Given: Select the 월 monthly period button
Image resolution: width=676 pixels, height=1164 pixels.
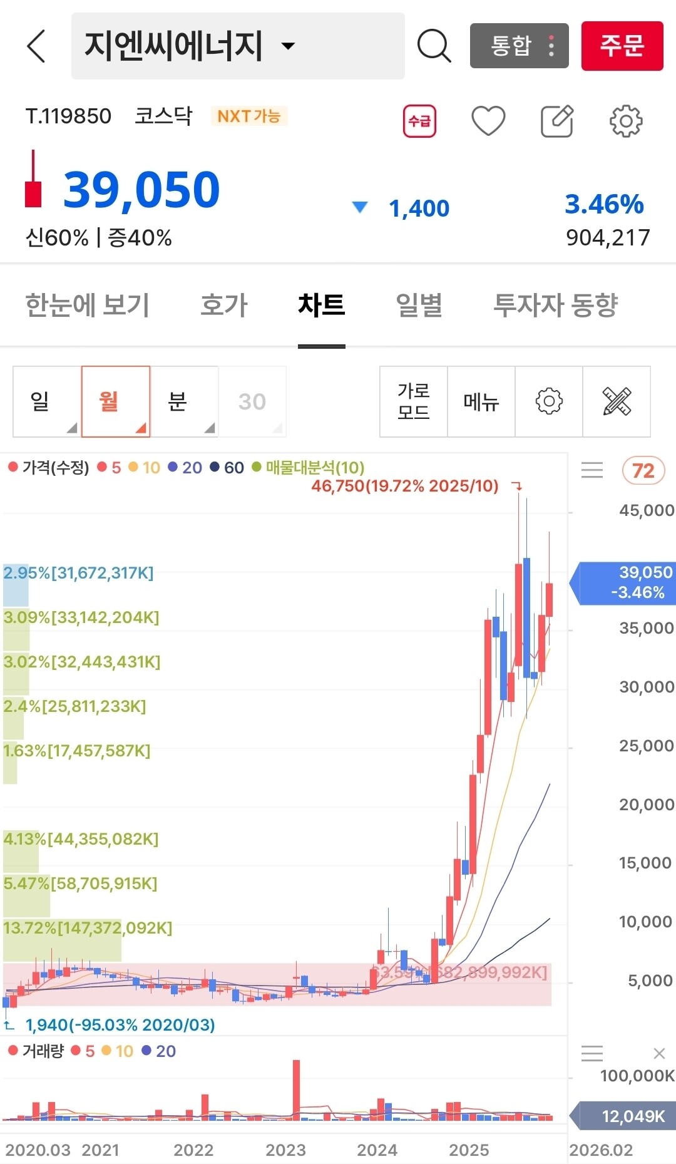Looking at the screenshot, I should tap(116, 401).
